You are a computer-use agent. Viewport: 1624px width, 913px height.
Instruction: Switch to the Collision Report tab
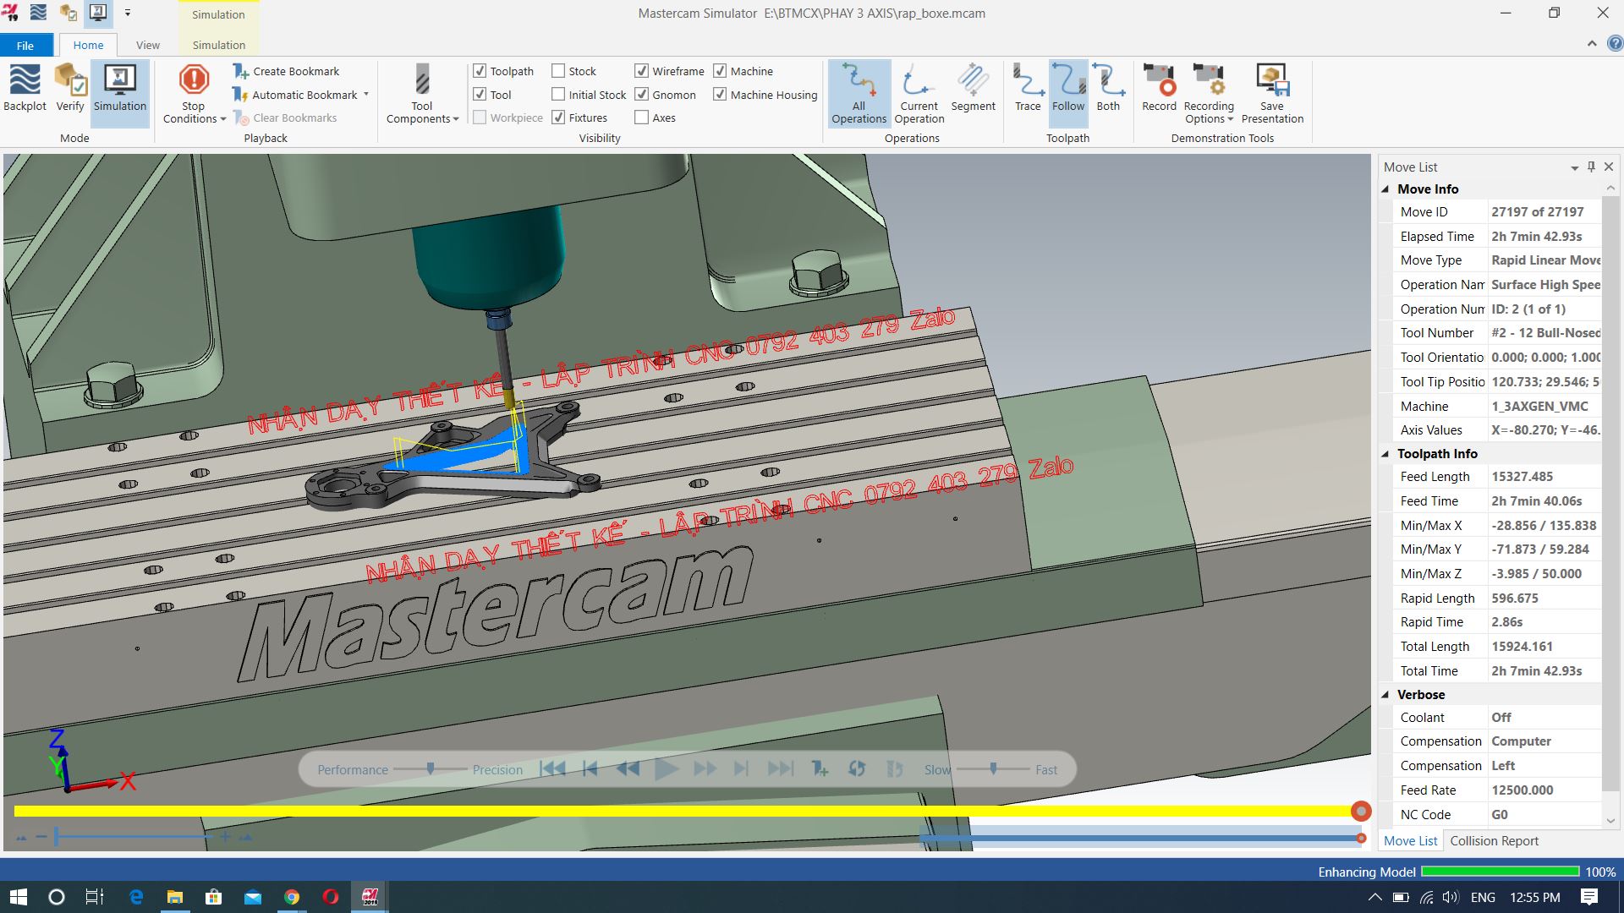click(x=1494, y=840)
